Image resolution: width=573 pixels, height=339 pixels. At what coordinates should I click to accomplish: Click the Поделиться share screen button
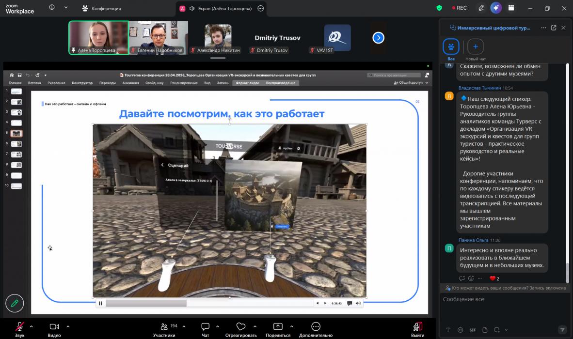click(x=278, y=329)
